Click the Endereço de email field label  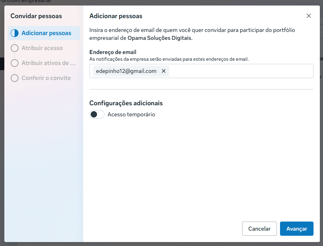(113, 52)
